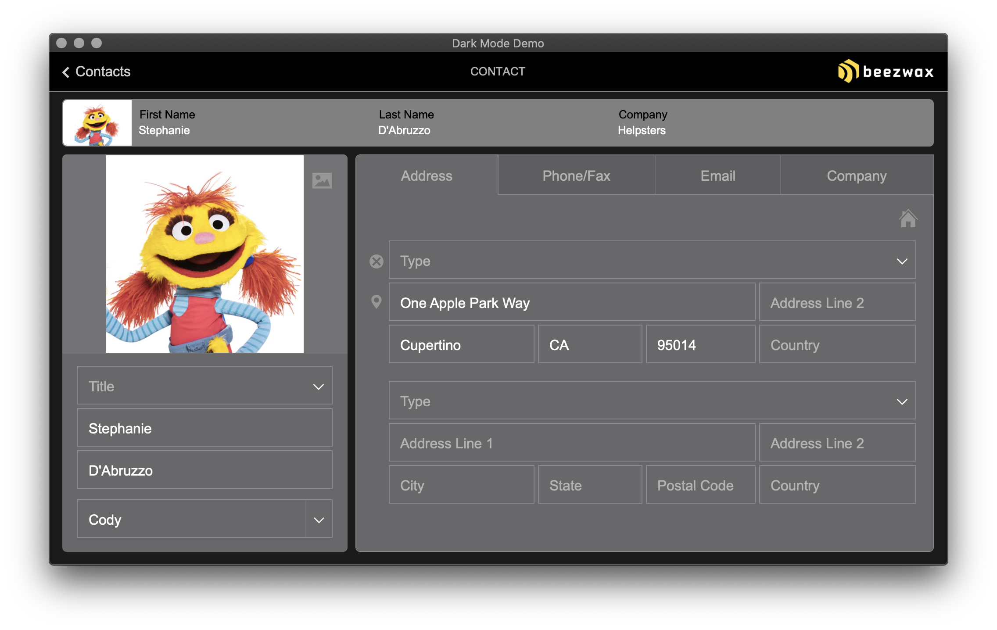Click the back chevron next to Contacts
This screenshot has height=630, width=997.
click(66, 72)
